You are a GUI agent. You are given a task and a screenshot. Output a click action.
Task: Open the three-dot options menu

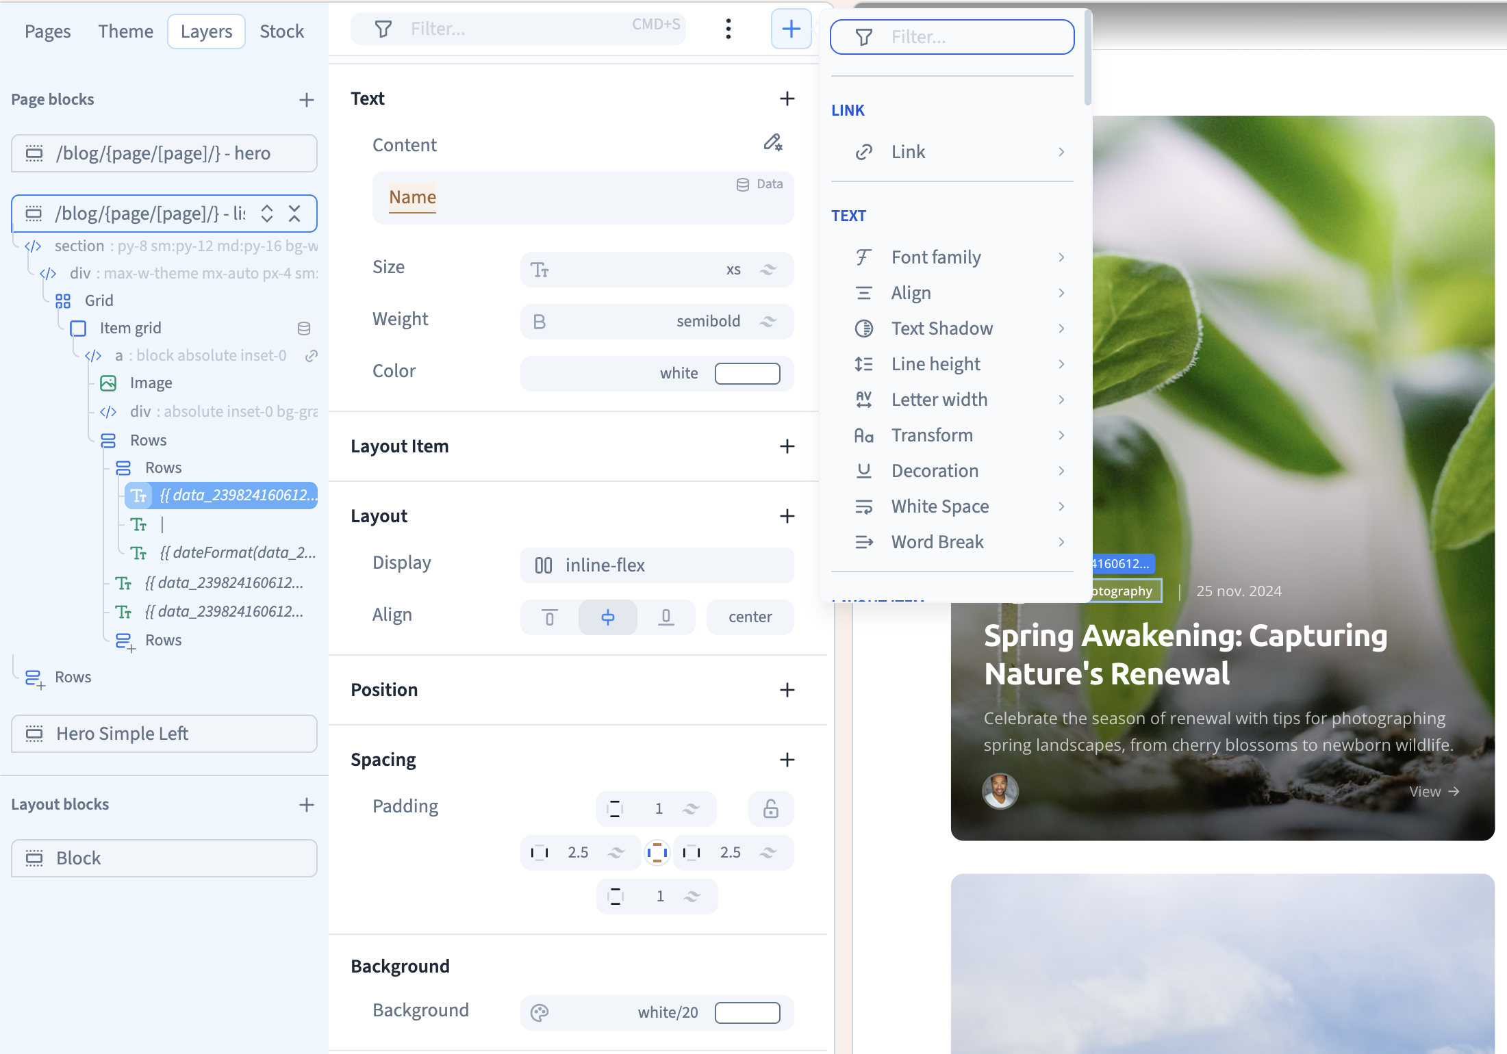click(x=728, y=29)
